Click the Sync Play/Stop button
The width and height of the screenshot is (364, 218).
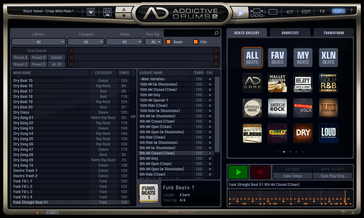[x=333, y=176]
